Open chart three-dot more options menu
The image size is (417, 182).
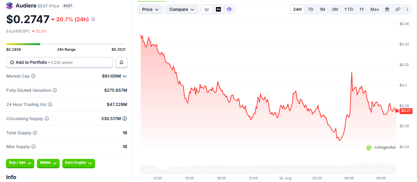click(407, 9)
